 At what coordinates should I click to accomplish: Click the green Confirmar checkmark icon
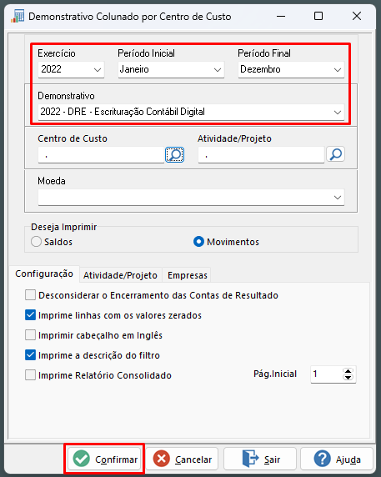(81, 459)
